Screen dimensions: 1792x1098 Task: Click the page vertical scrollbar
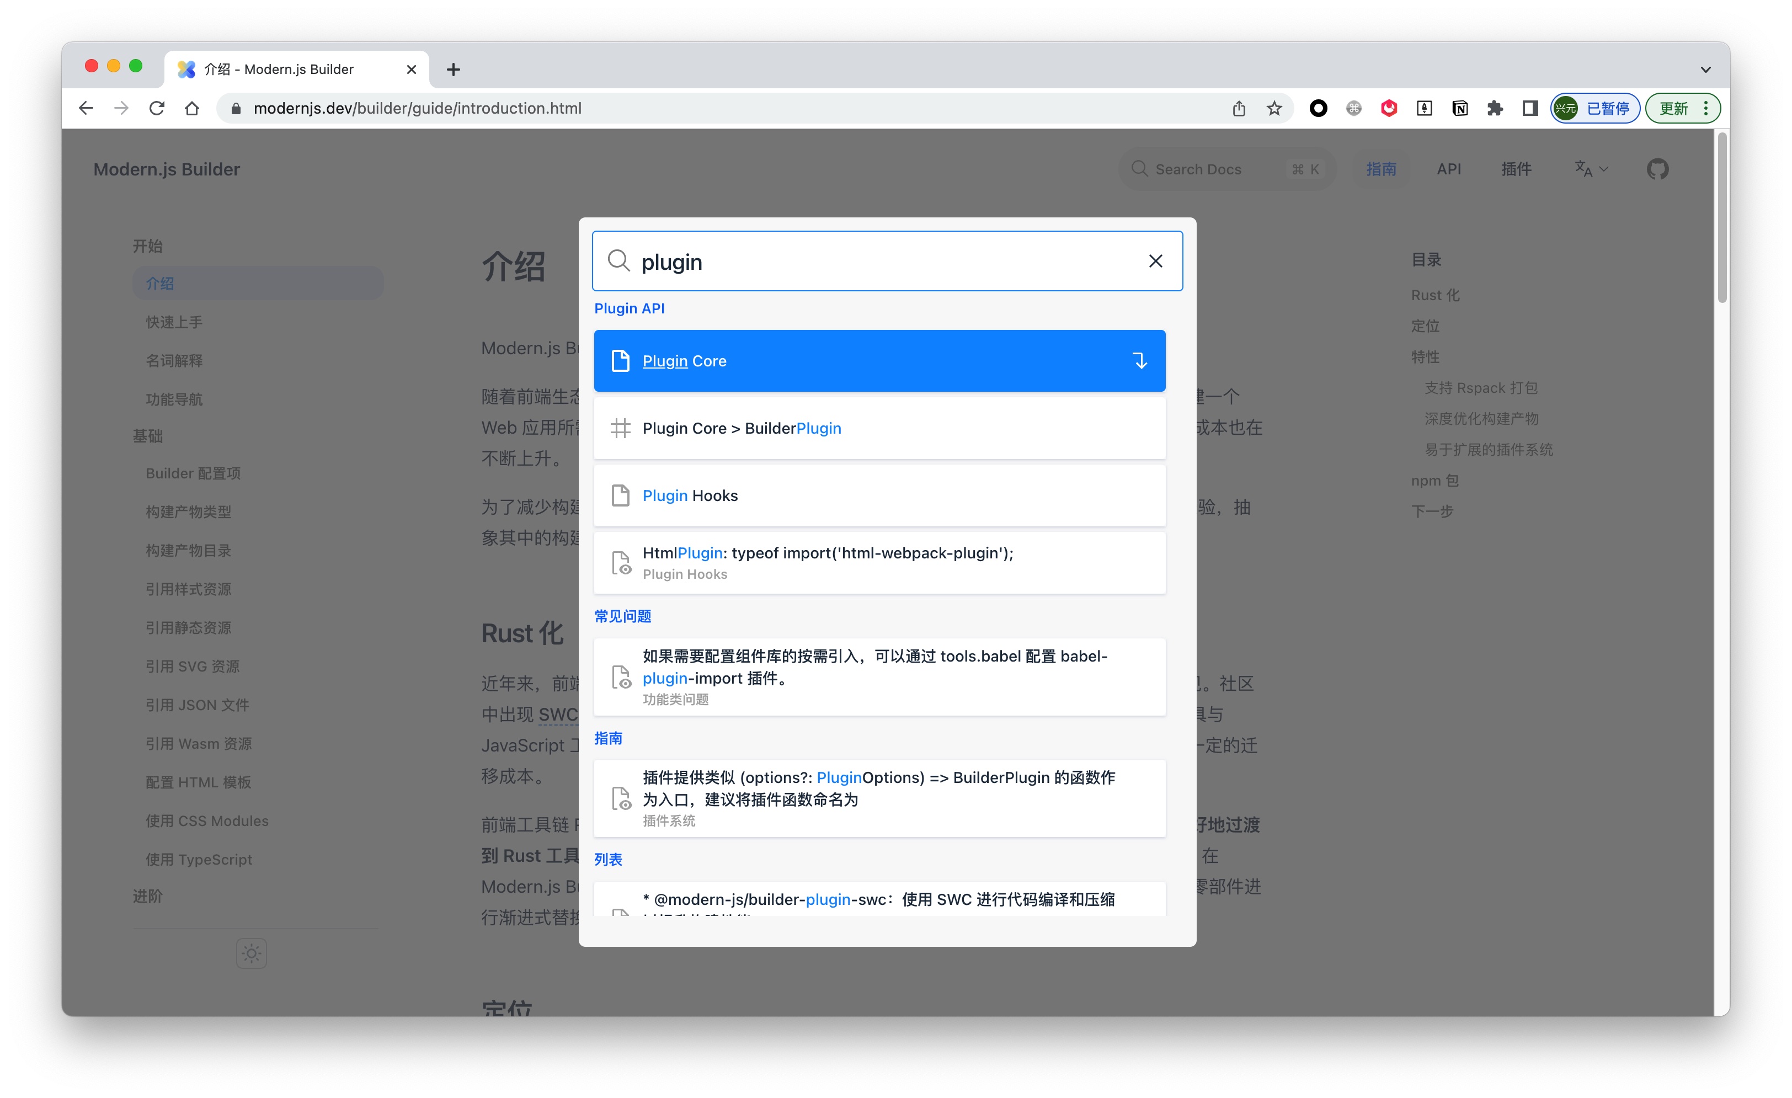point(1721,218)
